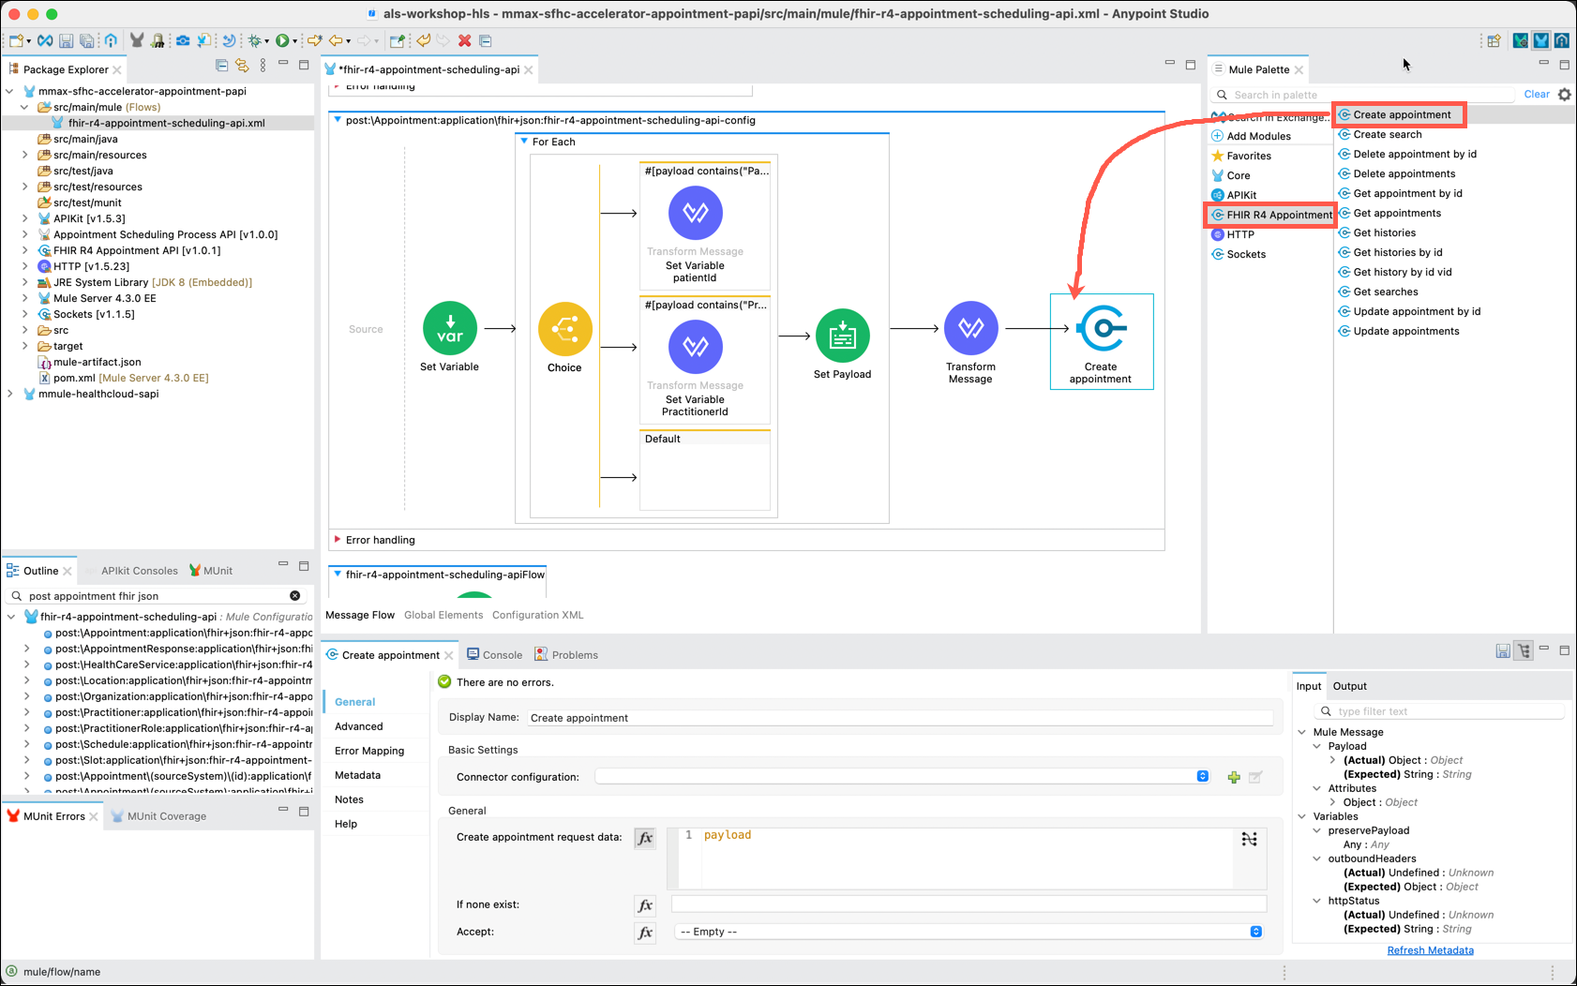The width and height of the screenshot is (1577, 986).
Task: Select FHIR R4 Appointment in the palette
Action: 1271,215
